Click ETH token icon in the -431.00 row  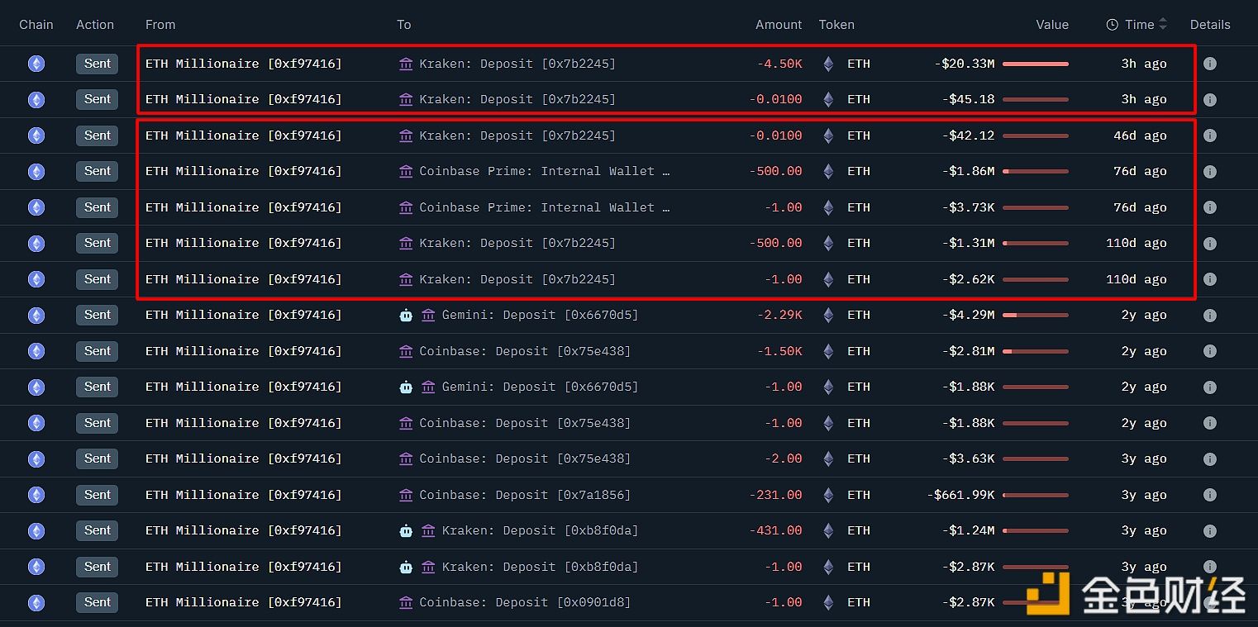tap(828, 530)
